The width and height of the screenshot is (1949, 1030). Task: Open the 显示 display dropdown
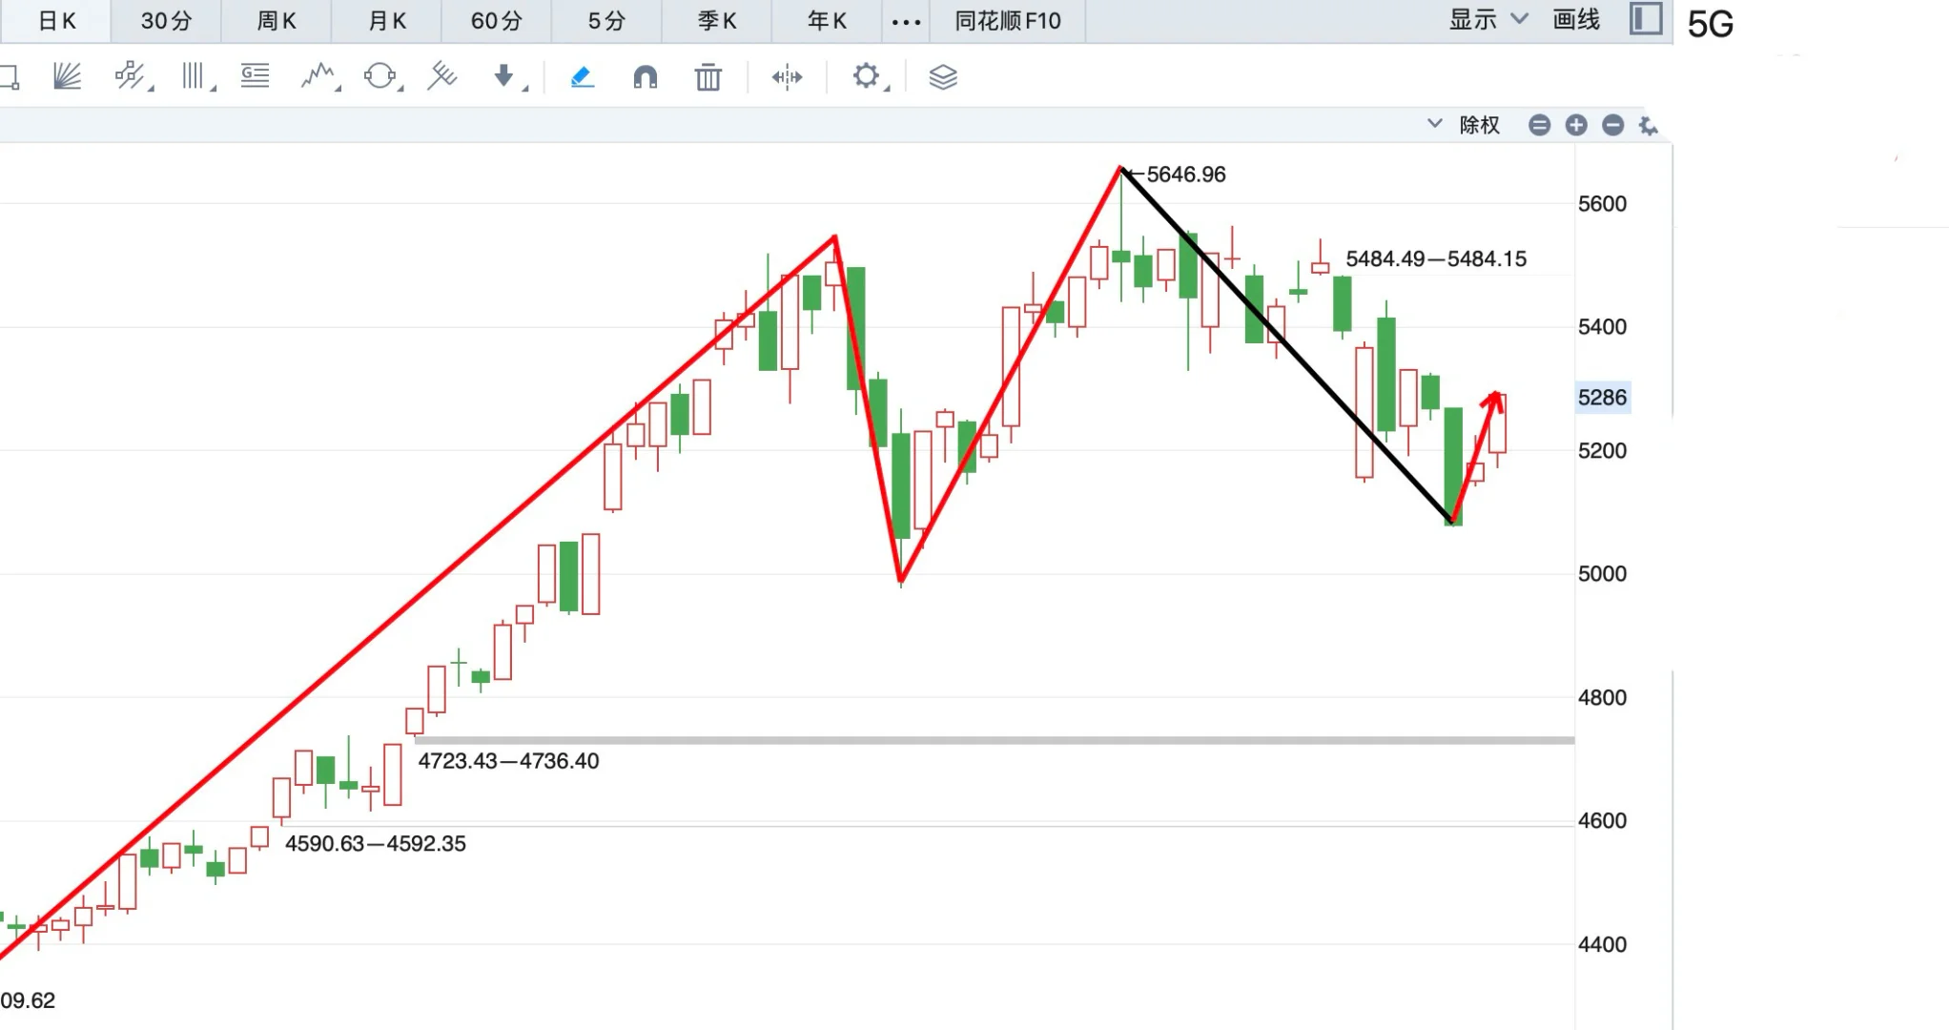tap(1473, 19)
